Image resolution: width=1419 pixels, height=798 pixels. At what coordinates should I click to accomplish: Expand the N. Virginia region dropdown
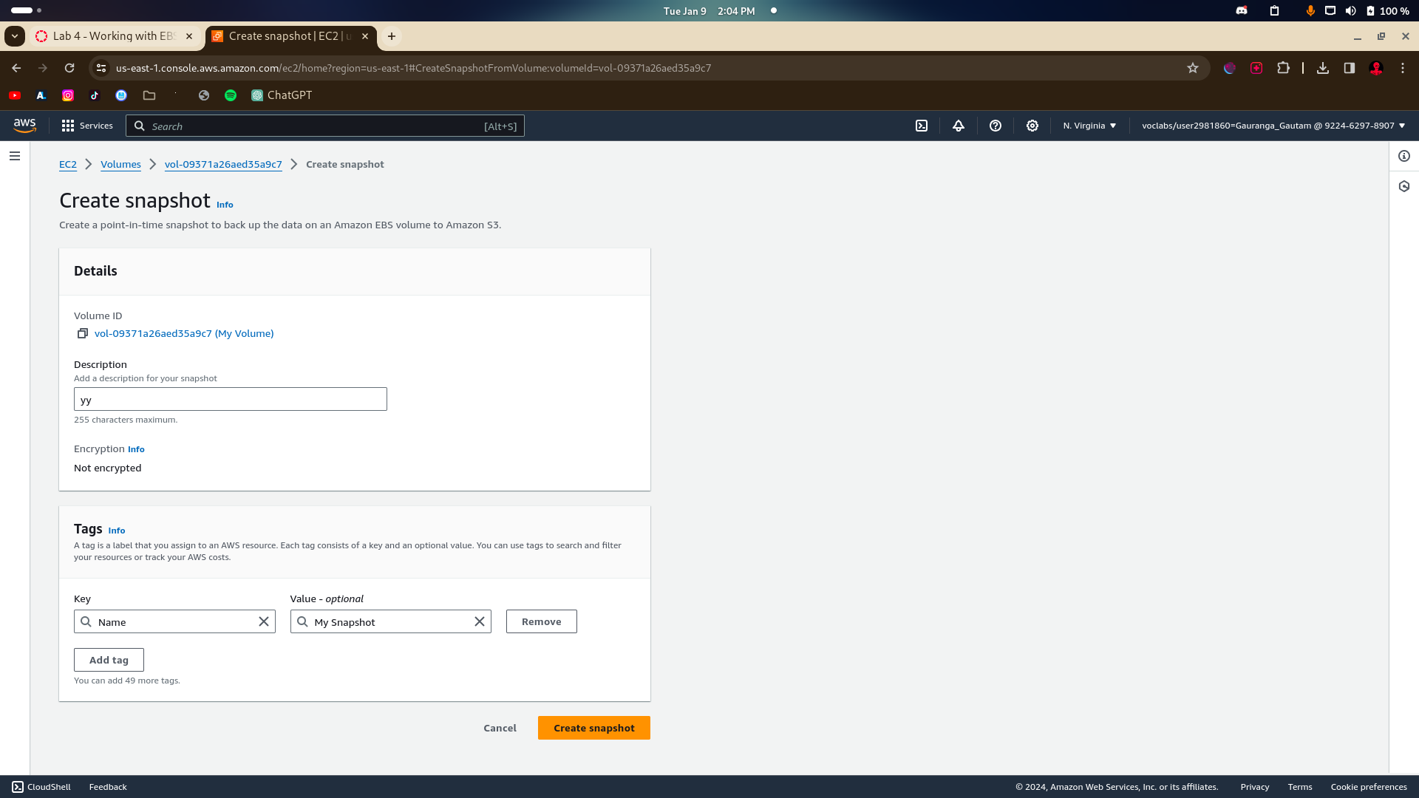pos(1090,126)
